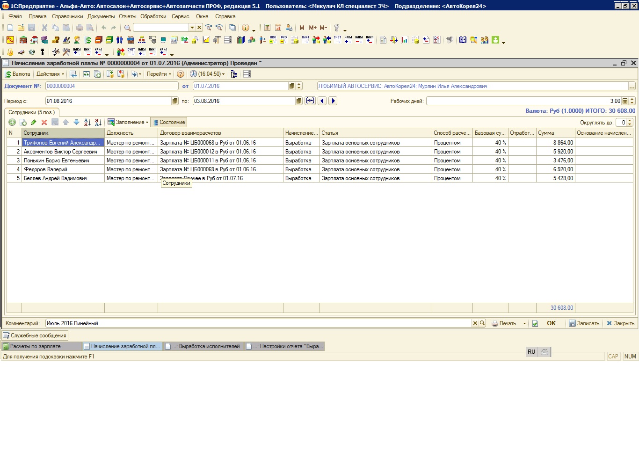639x452 pixels.
Task: Edit current row with pencil icon
Action: pyautogui.click(x=33, y=122)
